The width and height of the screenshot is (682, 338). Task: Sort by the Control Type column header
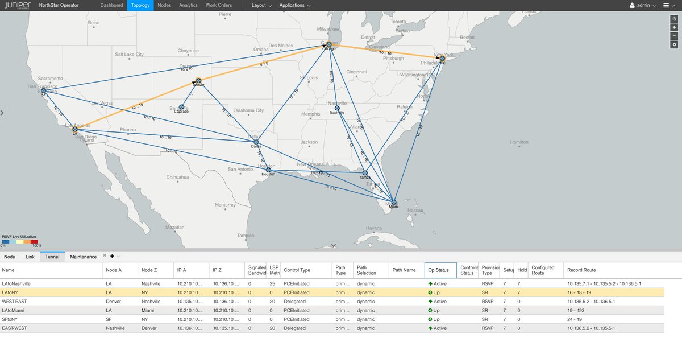click(306, 270)
